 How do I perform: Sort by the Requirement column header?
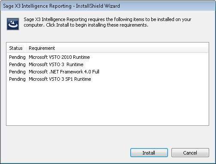pyautogui.click(x=117, y=48)
